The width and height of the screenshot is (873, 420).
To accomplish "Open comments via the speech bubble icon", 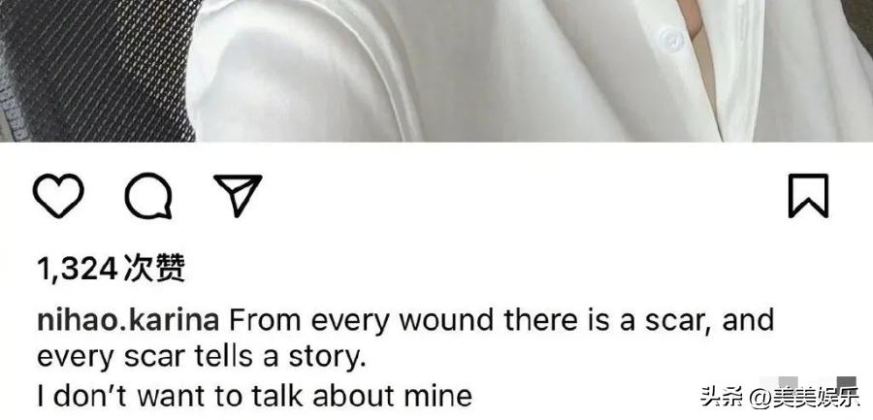I will pos(147,196).
